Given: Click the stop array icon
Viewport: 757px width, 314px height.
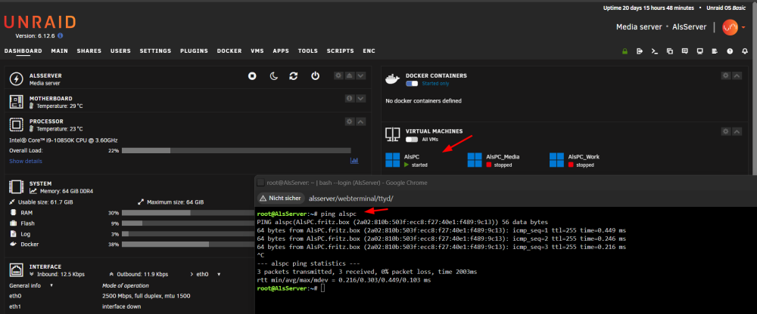Looking at the screenshot, I should click(x=252, y=76).
